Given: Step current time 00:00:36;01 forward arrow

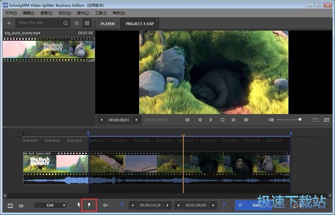Looking at the screenshot, I should pyautogui.click(x=137, y=120).
